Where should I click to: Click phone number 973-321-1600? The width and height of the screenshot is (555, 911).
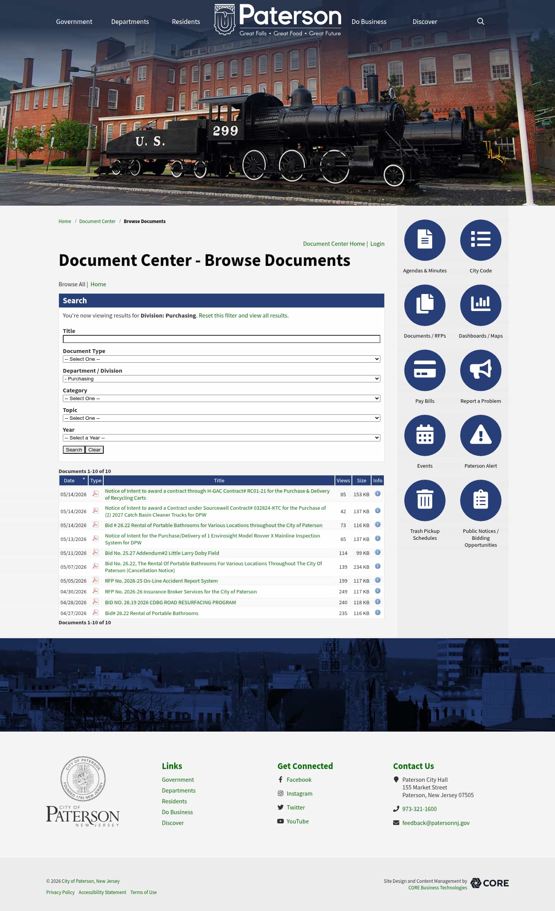click(x=419, y=809)
